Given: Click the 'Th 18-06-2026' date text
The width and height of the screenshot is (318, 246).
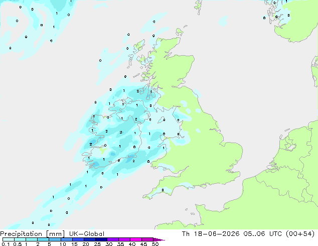Looking at the screenshot, I should pos(211,234).
